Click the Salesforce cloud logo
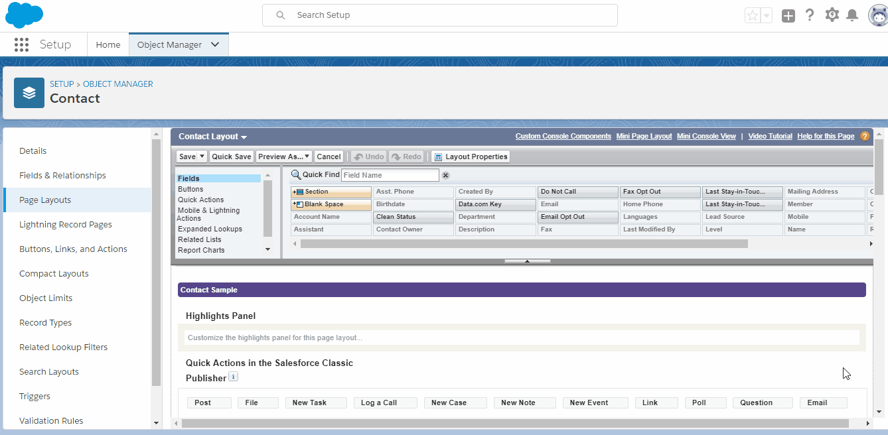Viewport: 888px width, 435px height. tap(24, 15)
